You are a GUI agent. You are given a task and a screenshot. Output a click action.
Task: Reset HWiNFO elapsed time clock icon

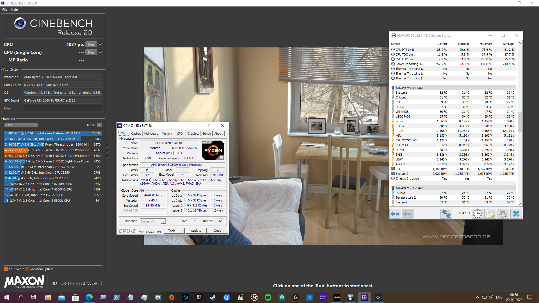point(477,214)
